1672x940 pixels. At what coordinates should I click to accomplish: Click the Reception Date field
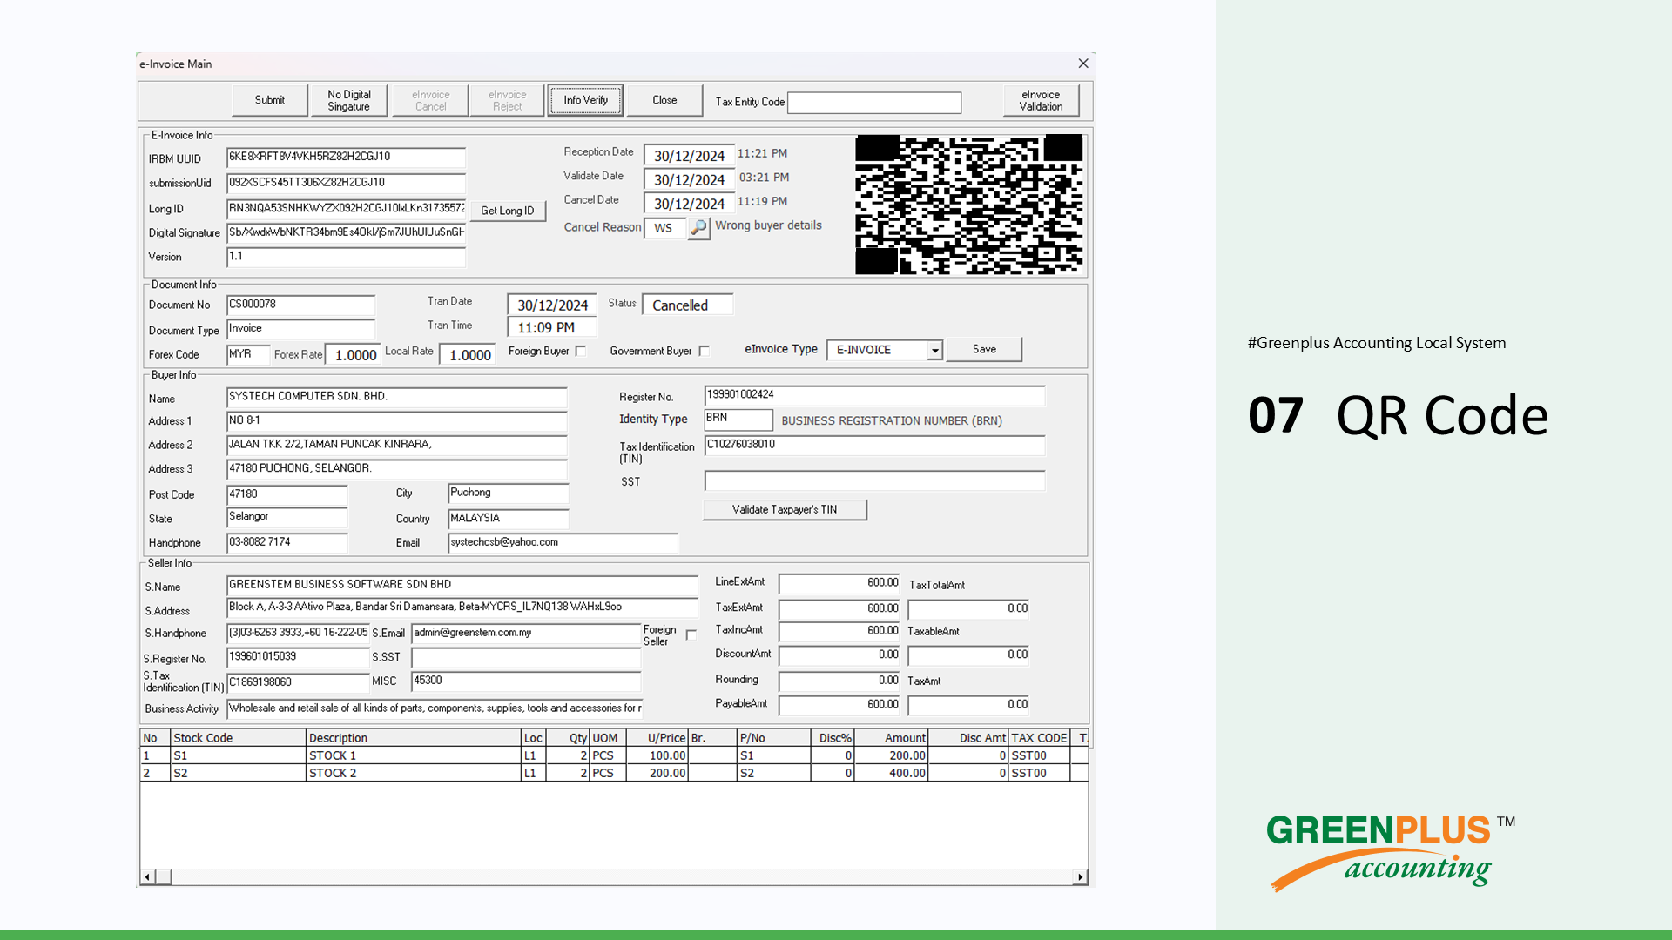(689, 155)
